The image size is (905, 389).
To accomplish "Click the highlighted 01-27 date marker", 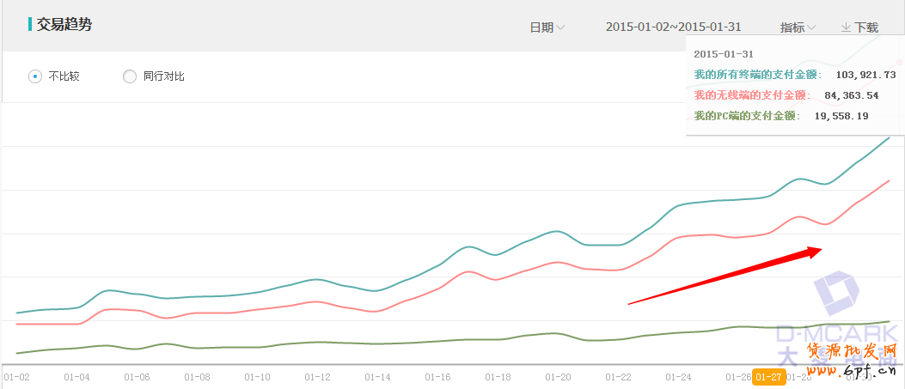I will coord(767,376).
